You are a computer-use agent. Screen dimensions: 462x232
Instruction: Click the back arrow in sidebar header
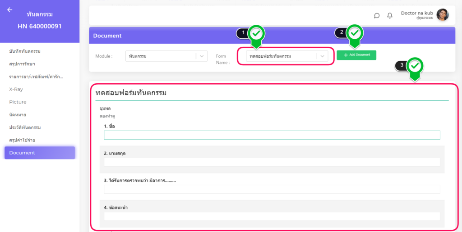point(10,10)
